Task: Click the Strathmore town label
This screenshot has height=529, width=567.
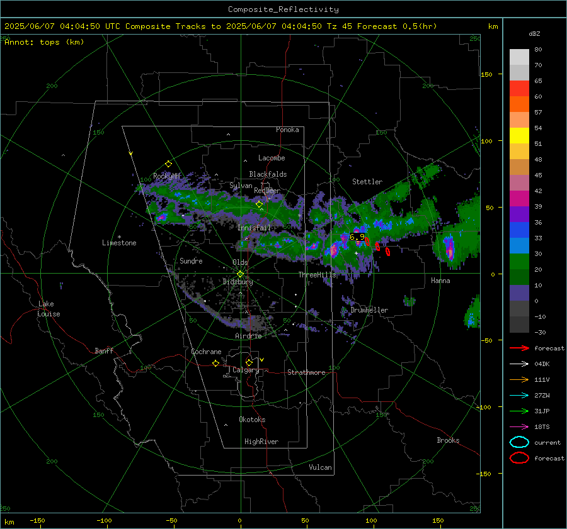Action: click(x=306, y=372)
